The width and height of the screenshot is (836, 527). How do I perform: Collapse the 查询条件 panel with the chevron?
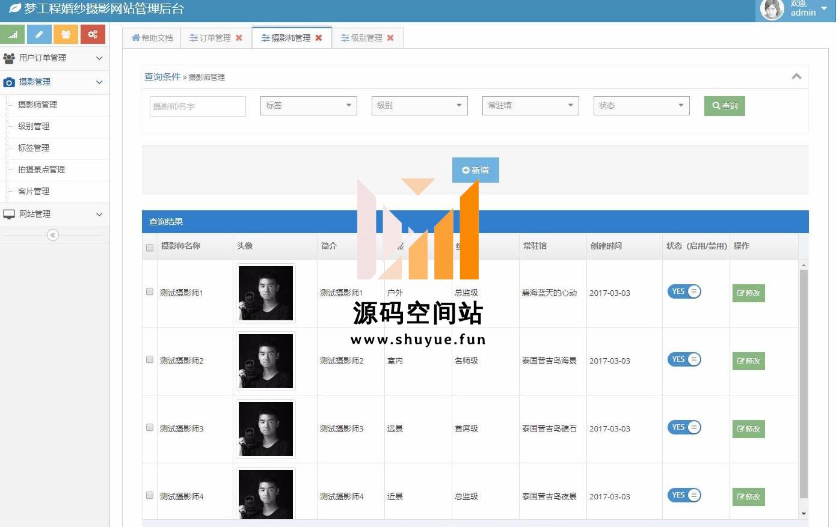pyautogui.click(x=796, y=76)
